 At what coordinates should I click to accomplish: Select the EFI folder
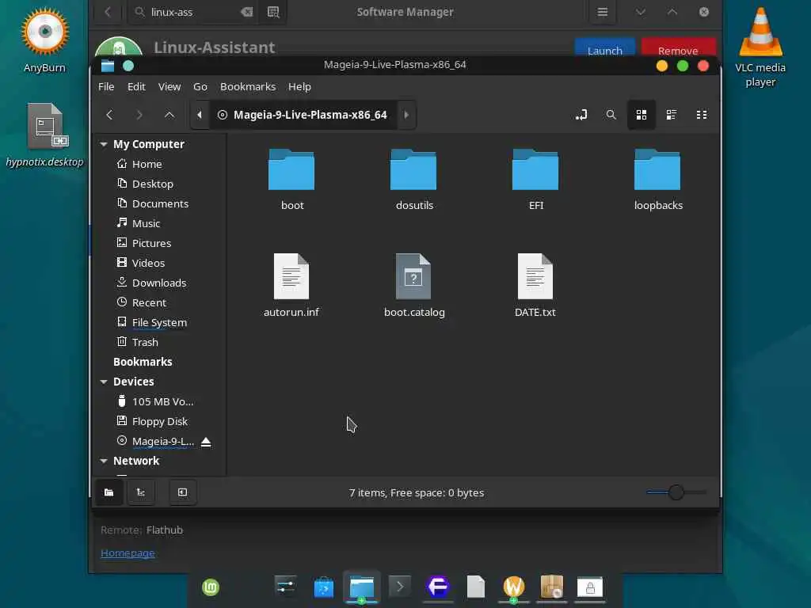click(536, 180)
